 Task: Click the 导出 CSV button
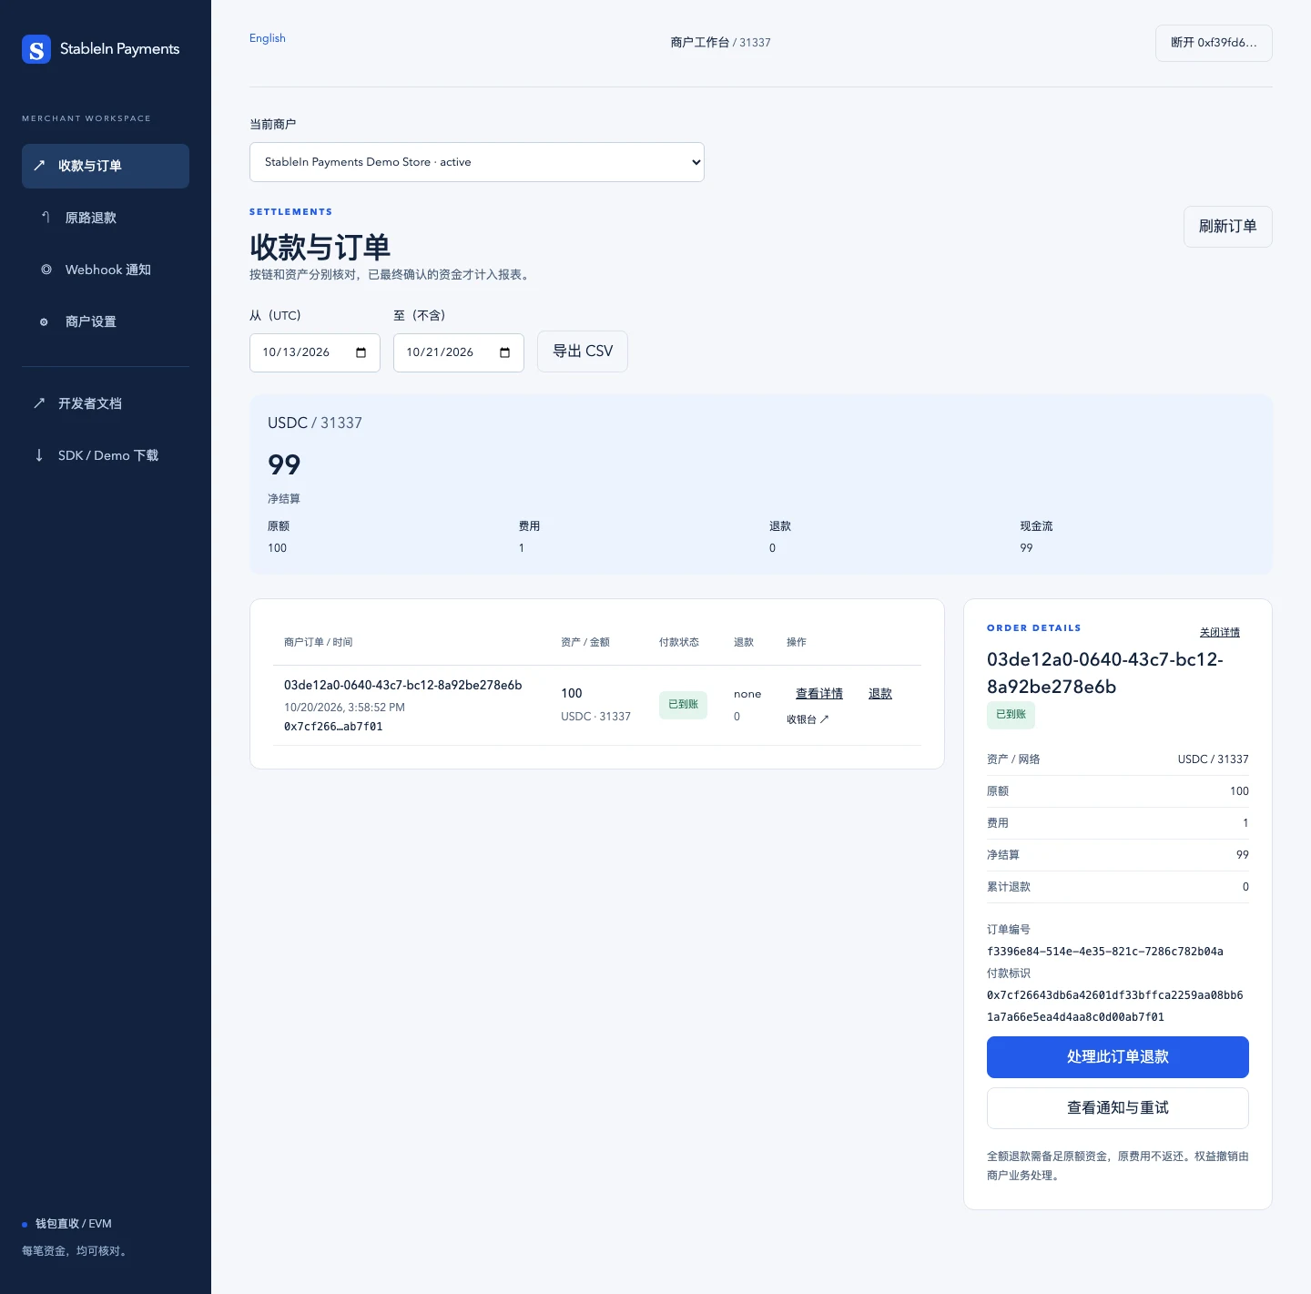point(583,352)
